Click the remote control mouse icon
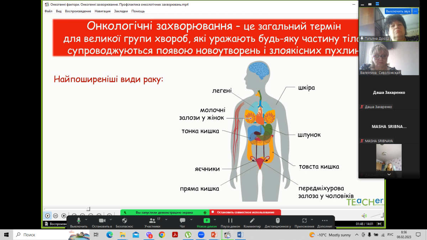 (x=278, y=221)
